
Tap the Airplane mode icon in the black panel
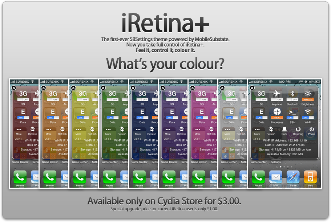pos(277,93)
